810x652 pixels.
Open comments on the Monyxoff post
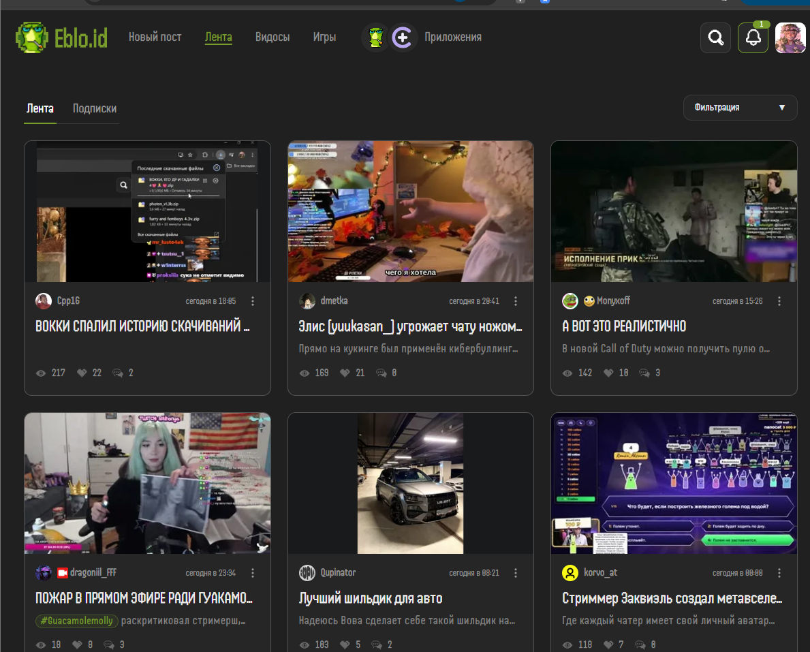coord(644,373)
